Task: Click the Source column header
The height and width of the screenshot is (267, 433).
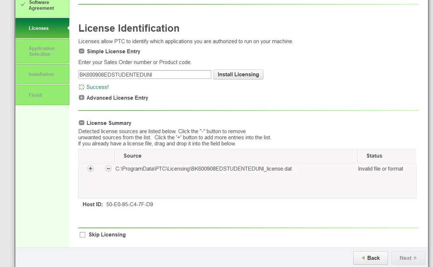Action: click(x=235, y=156)
